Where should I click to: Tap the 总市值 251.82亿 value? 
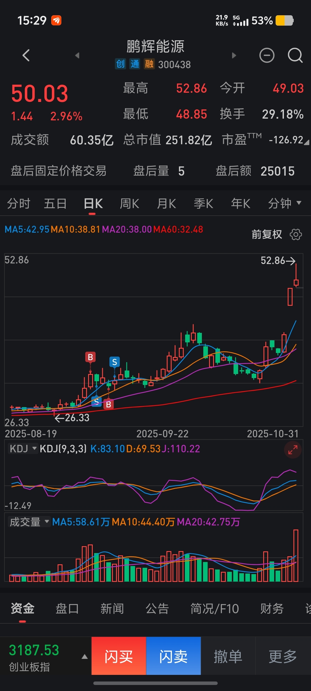[189, 140]
